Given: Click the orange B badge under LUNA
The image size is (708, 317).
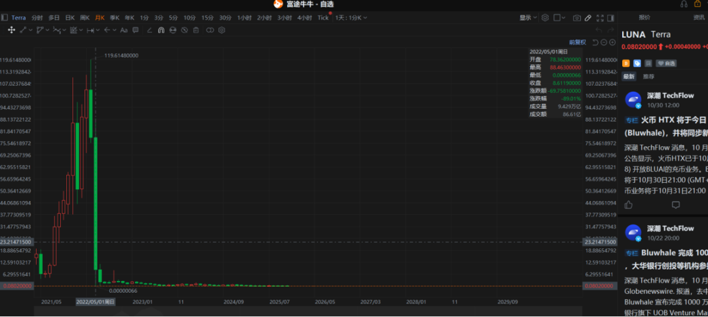Looking at the screenshot, I should coord(626,63).
